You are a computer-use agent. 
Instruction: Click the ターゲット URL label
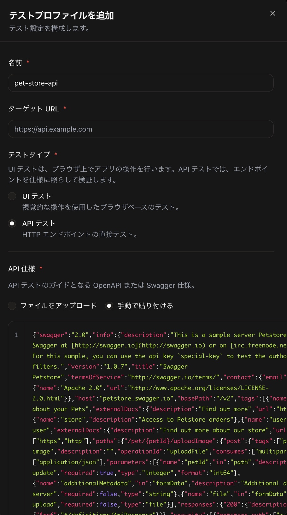(33, 109)
